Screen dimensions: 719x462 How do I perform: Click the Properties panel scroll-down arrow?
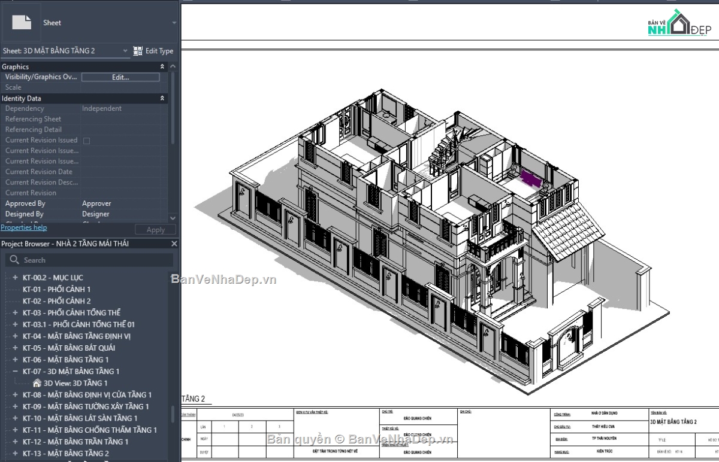point(173,218)
